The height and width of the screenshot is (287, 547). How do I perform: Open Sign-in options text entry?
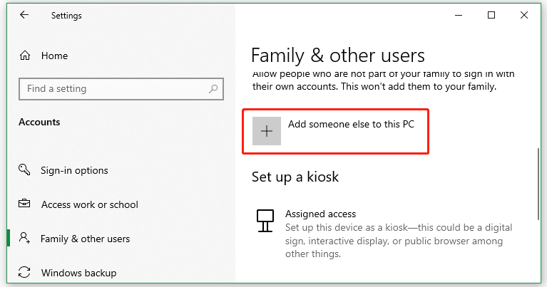click(x=75, y=170)
